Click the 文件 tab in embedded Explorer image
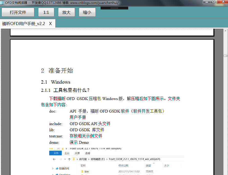The height and width of the screenshot is (175, 228). coord(56,153)
